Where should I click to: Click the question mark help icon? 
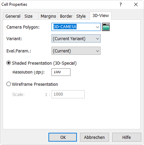pyautogui.click(x=121, y=4)
